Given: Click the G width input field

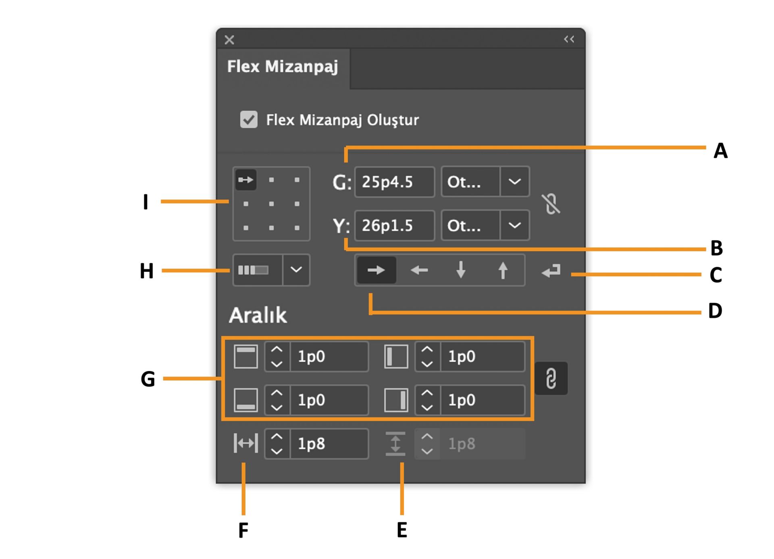Looking at the screenshot, I should point(394,182).
